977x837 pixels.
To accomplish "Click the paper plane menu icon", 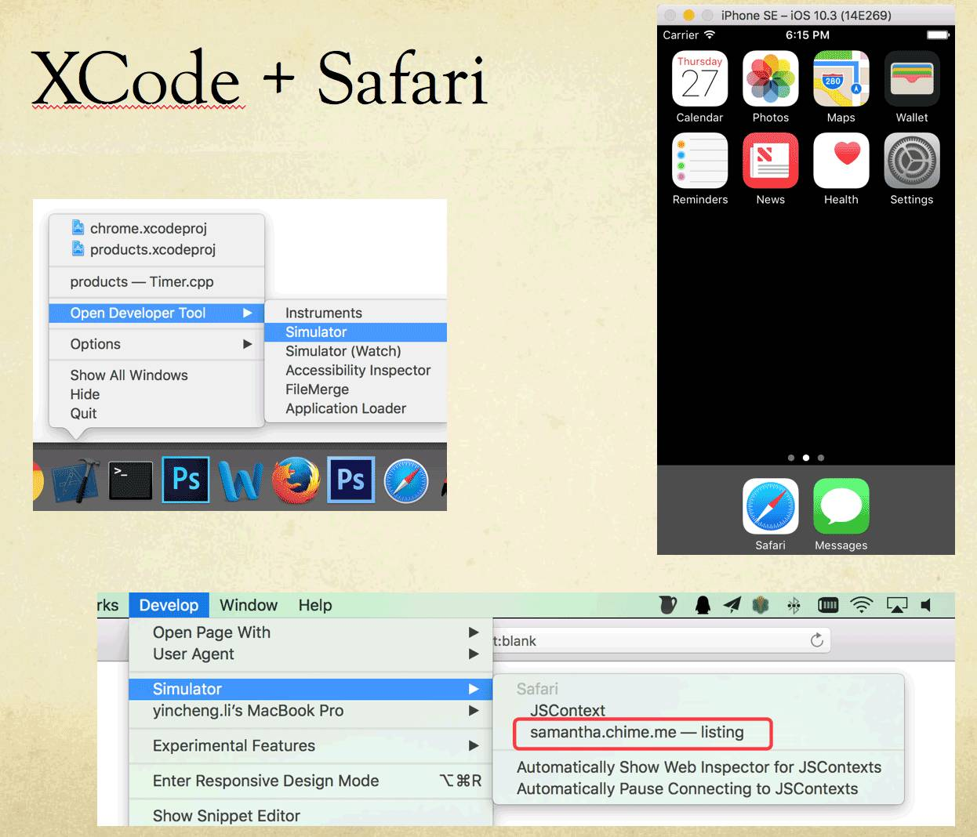I will coord(732,604).
